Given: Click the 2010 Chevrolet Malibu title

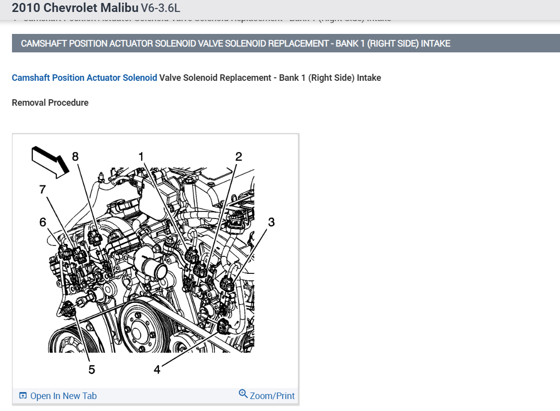Looking at the screenshot, I should pos(75,7).
